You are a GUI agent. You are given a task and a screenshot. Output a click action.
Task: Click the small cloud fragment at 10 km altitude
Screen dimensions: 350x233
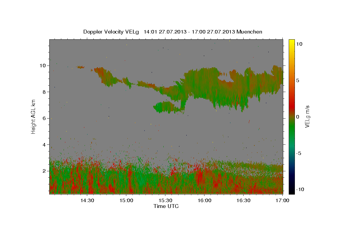pos(81,67)
